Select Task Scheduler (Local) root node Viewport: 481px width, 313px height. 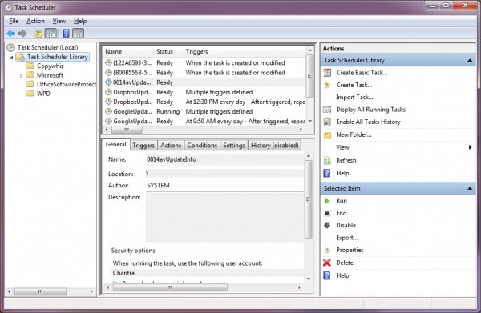tap(47, 47)
